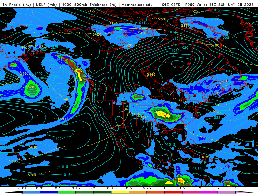Select the orchid 3–4 legend swatch
258x194 pixels.
tap(227, 192)
